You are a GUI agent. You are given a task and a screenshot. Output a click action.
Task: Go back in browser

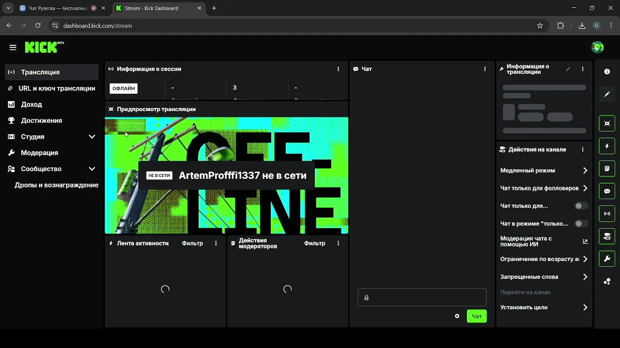[x=9, y=26]
